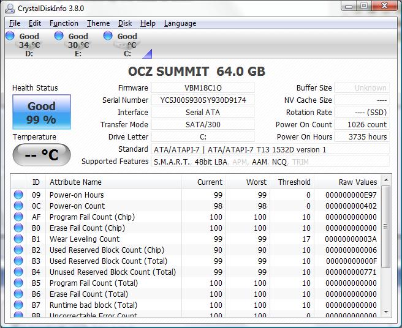This screenshot has height=328, width=402.
Task: Click the Standard field ATA/ATAPI-7
Action: [270, 149]
